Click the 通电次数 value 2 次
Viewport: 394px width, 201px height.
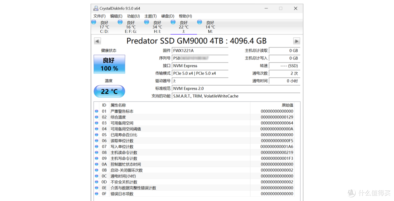285,73
